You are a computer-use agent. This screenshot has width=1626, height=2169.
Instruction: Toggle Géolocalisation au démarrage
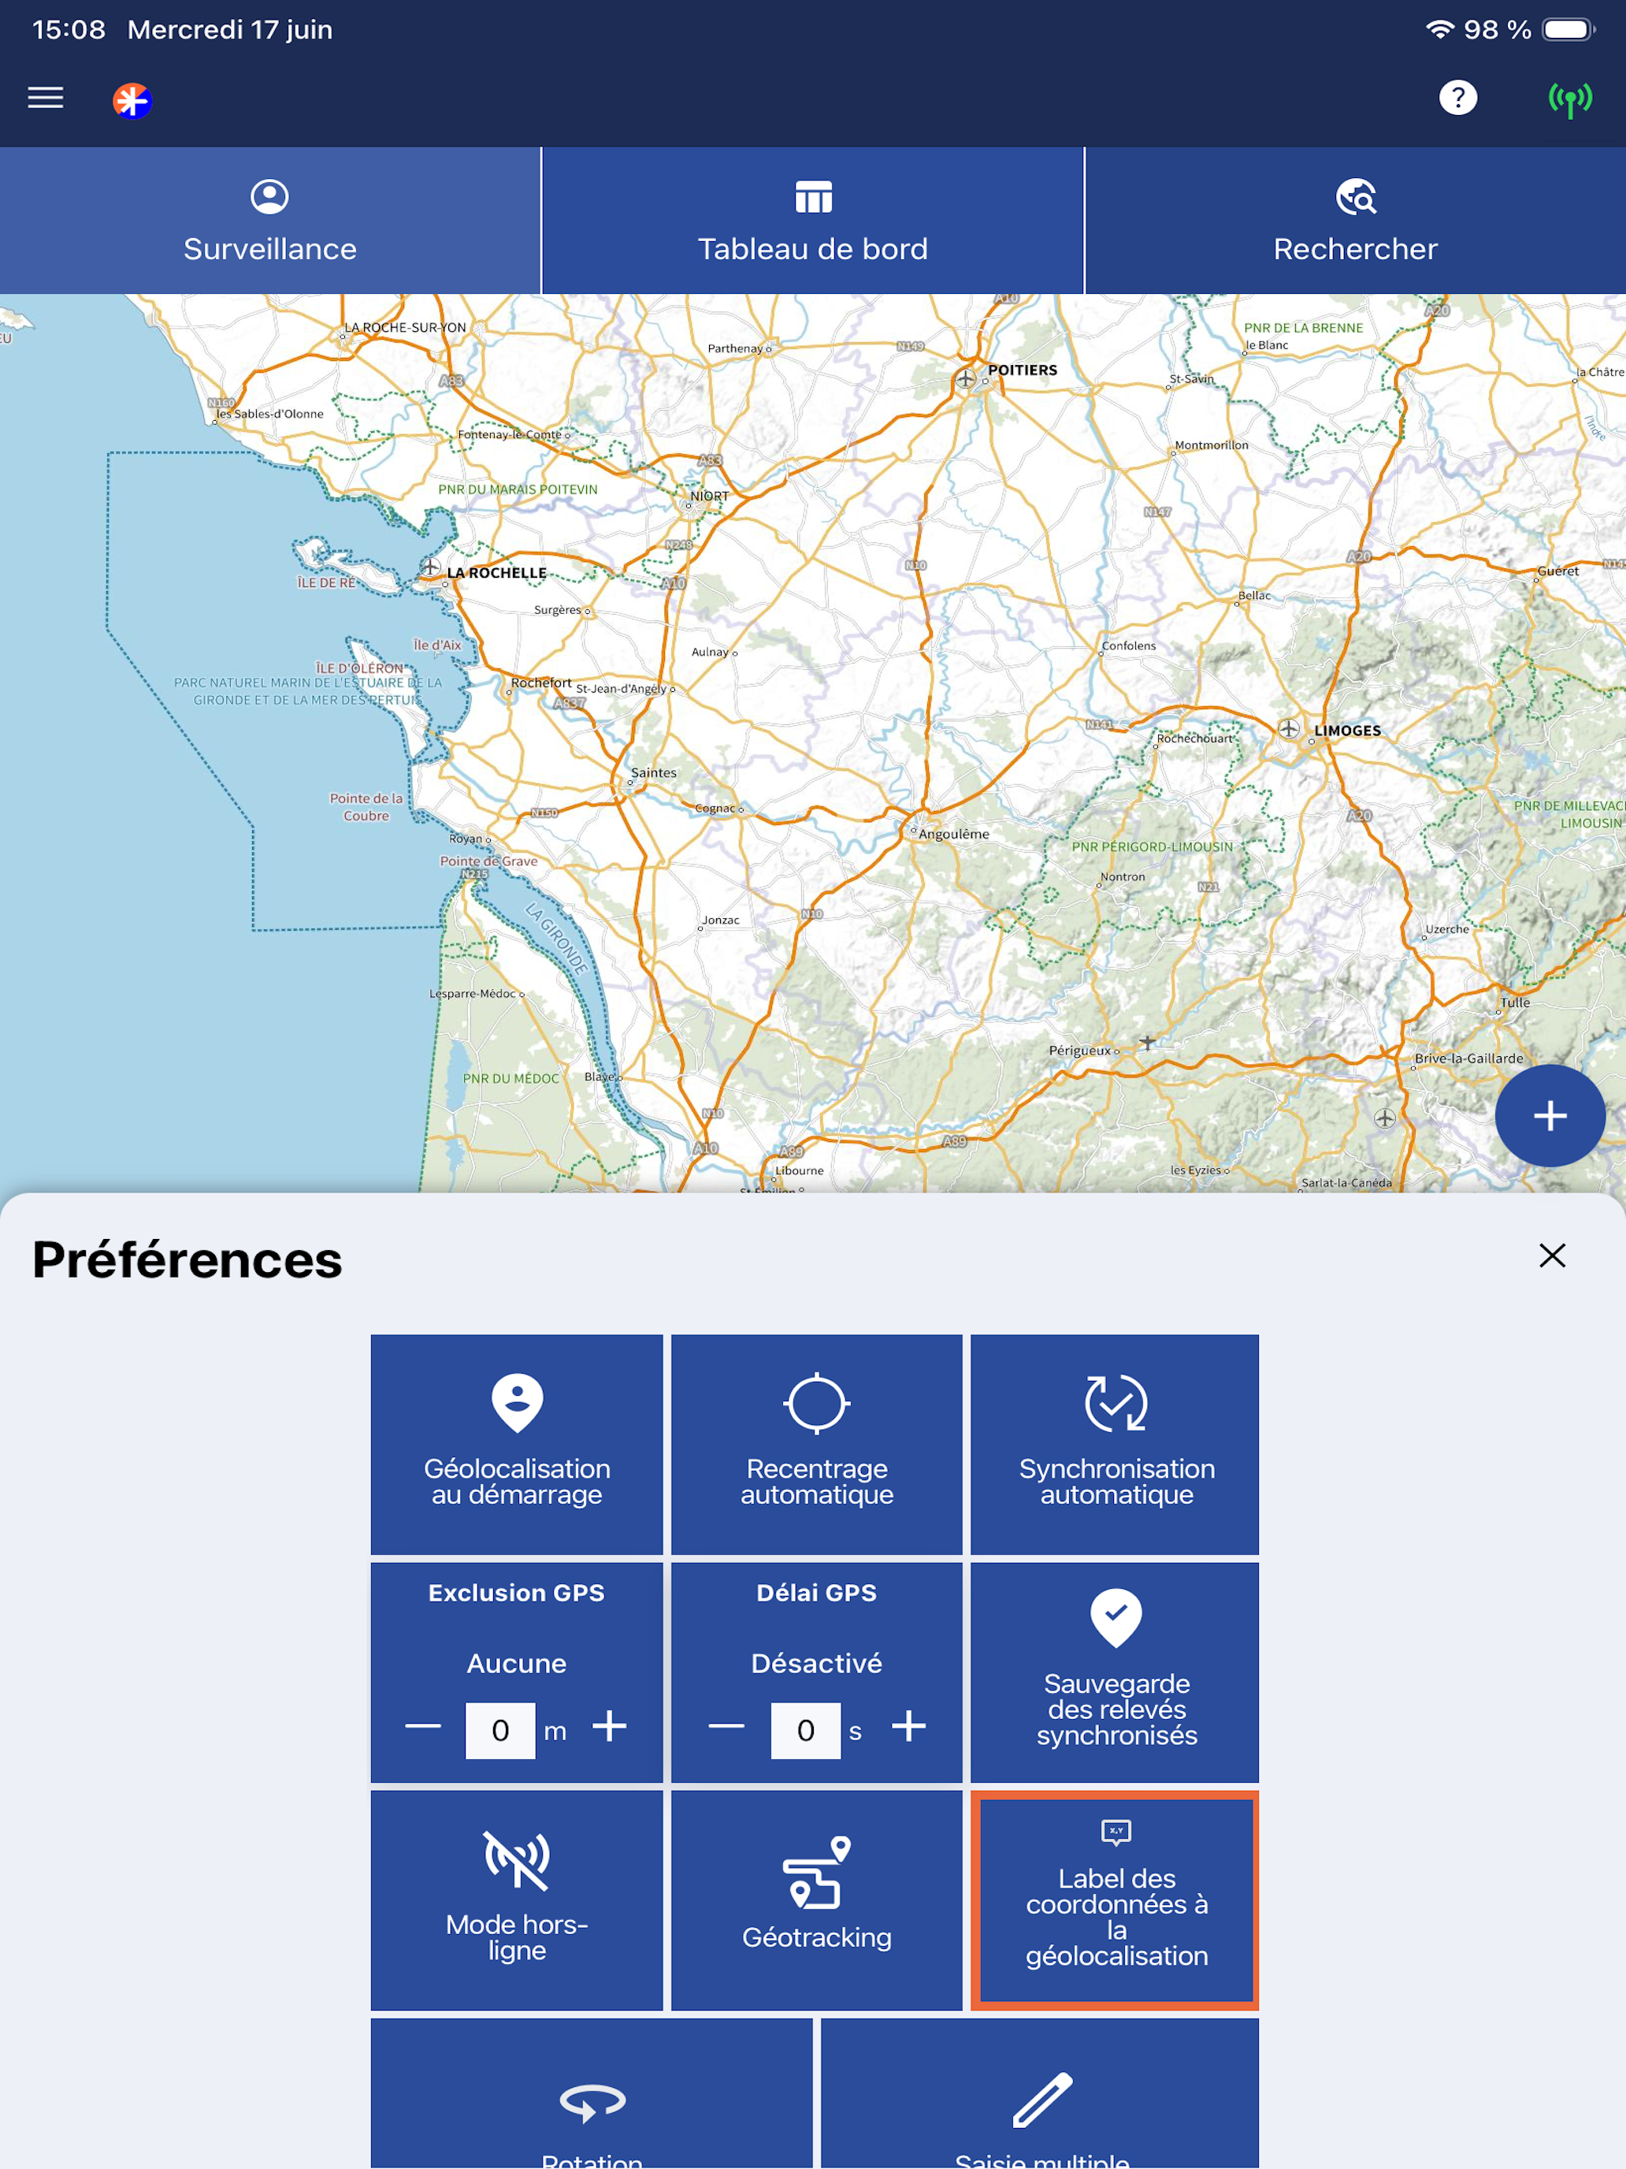517,1443
